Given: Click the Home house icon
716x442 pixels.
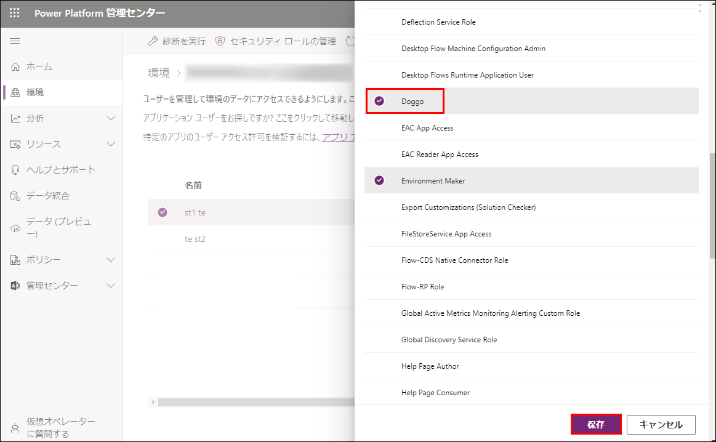Looking at the screenshot, I should click(x=15, y=66).
